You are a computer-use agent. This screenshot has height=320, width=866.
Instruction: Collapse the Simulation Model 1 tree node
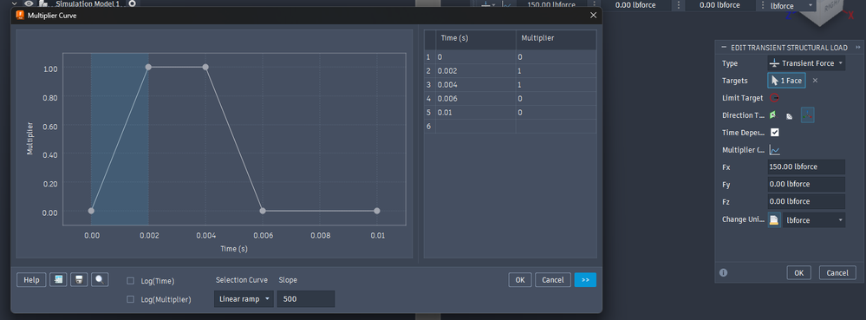tap(15, 3)
